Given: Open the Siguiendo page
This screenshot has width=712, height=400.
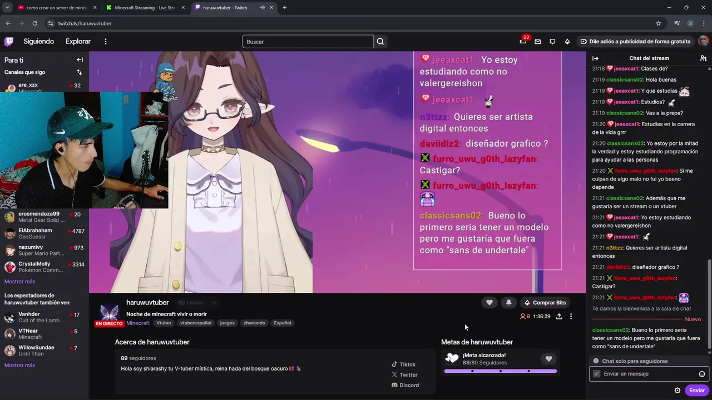Looking at the screenshot, I should 38,42.
